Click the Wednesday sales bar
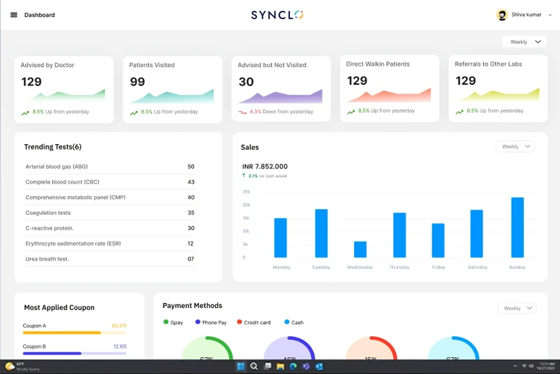 tap(360, 250)
